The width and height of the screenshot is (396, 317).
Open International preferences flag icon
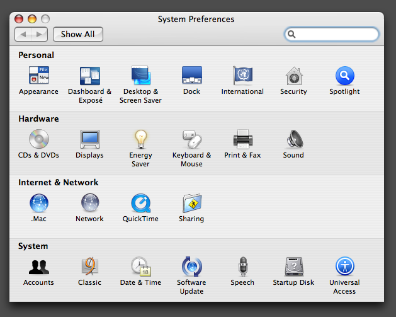coord(243,76)
